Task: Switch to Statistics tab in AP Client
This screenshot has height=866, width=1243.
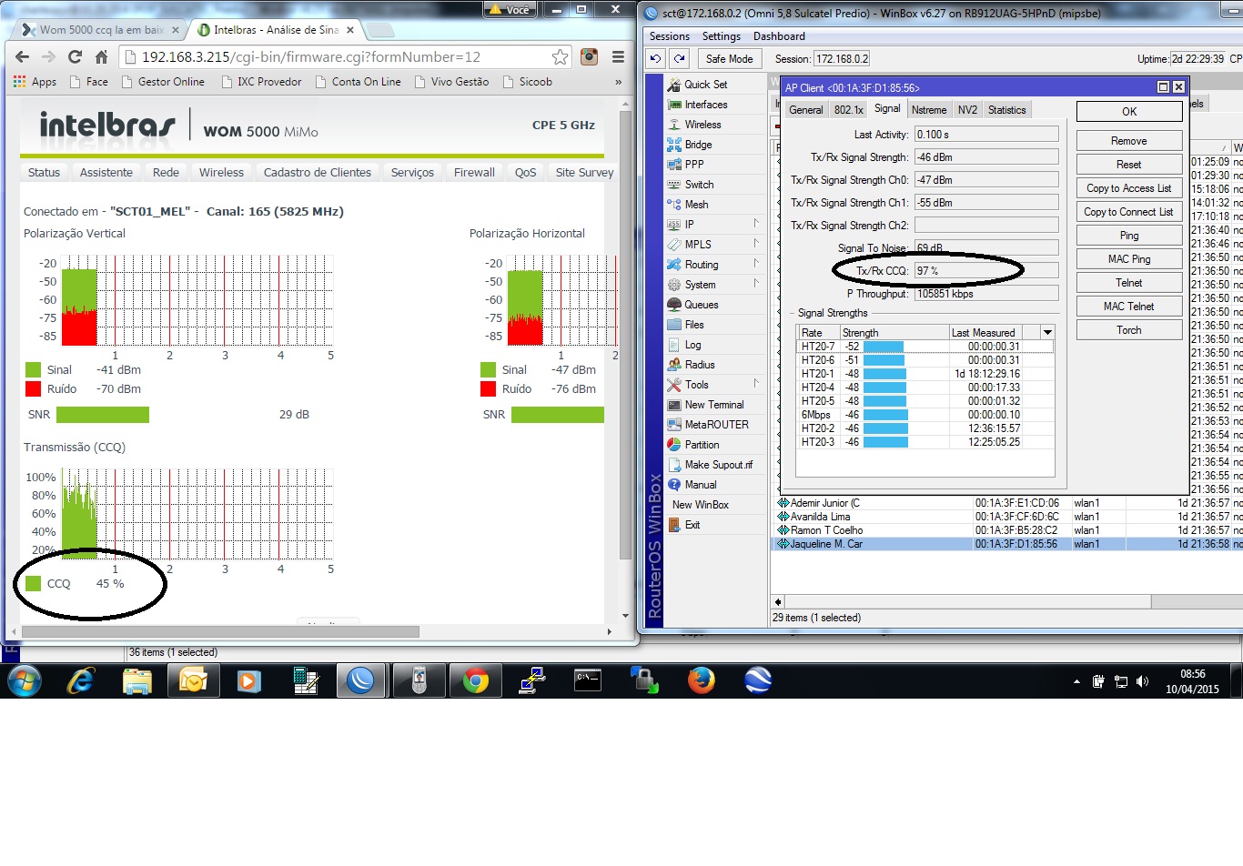Action: pyautogui.click(x=1007, y=110)
